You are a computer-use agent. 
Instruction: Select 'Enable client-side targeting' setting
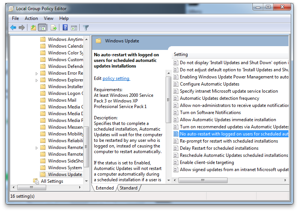pos(207,162)
